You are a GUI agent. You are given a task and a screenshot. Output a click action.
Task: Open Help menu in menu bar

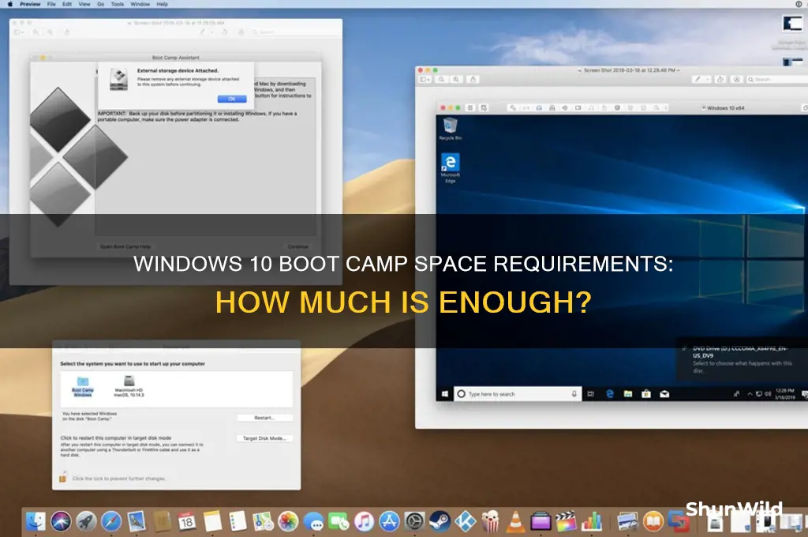tap(162, 4)
